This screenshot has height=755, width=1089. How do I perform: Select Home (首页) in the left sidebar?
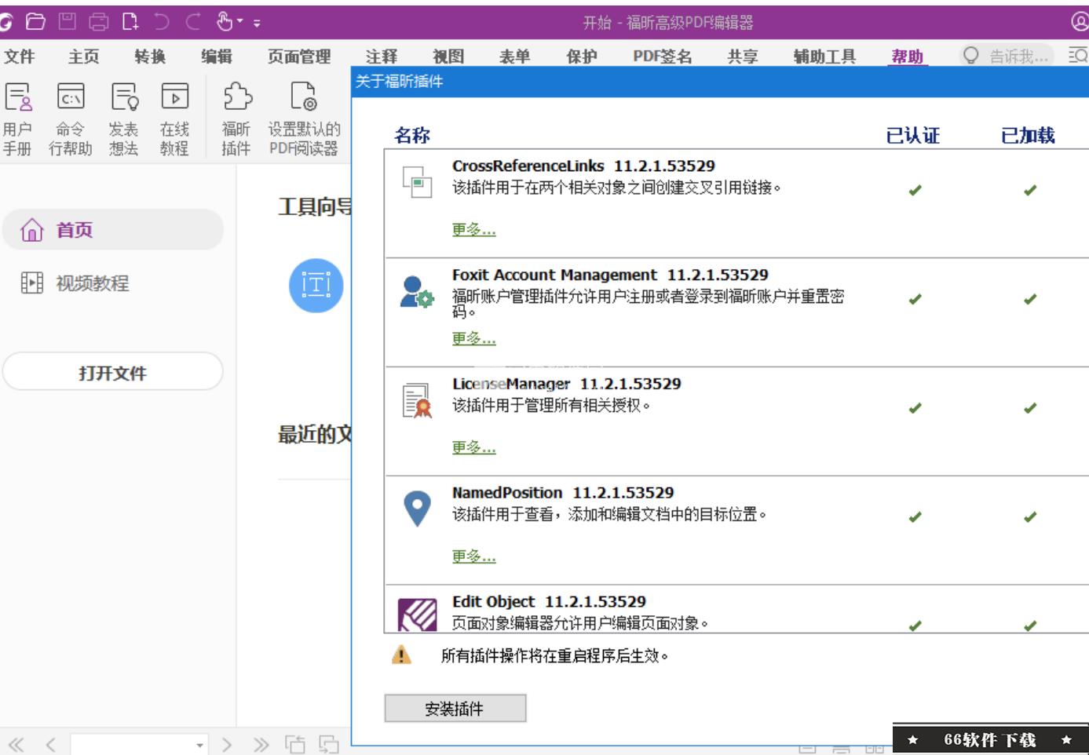point(113,230)
